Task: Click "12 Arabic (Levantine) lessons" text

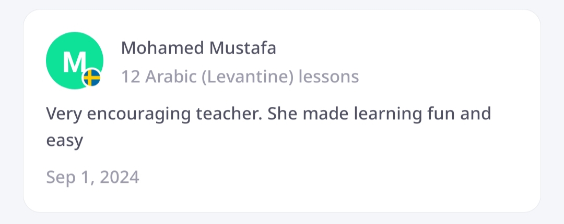Action: click(240, 77)
